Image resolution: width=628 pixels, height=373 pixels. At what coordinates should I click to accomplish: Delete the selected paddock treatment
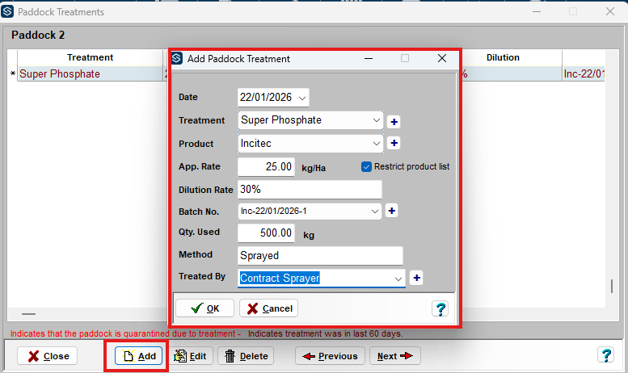[x=247, y=356]
